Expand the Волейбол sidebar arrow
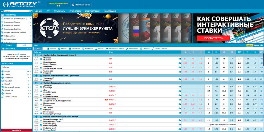Viewport: 264px width, 132px height. pos(30,81)
